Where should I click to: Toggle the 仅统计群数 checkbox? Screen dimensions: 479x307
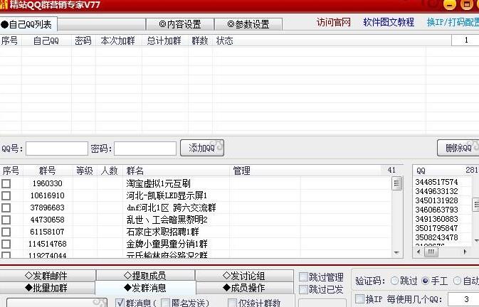232,303
